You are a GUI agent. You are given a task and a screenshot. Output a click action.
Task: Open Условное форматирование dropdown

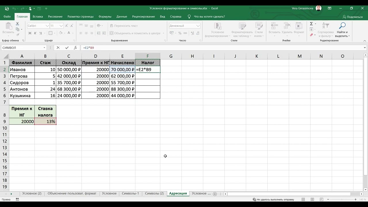point(218,30)
